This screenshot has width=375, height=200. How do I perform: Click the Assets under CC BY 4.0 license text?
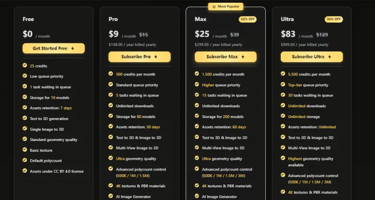tap(56, 171)
